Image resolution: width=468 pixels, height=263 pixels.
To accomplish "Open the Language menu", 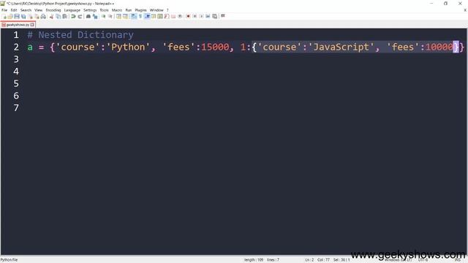I will 72,10.
